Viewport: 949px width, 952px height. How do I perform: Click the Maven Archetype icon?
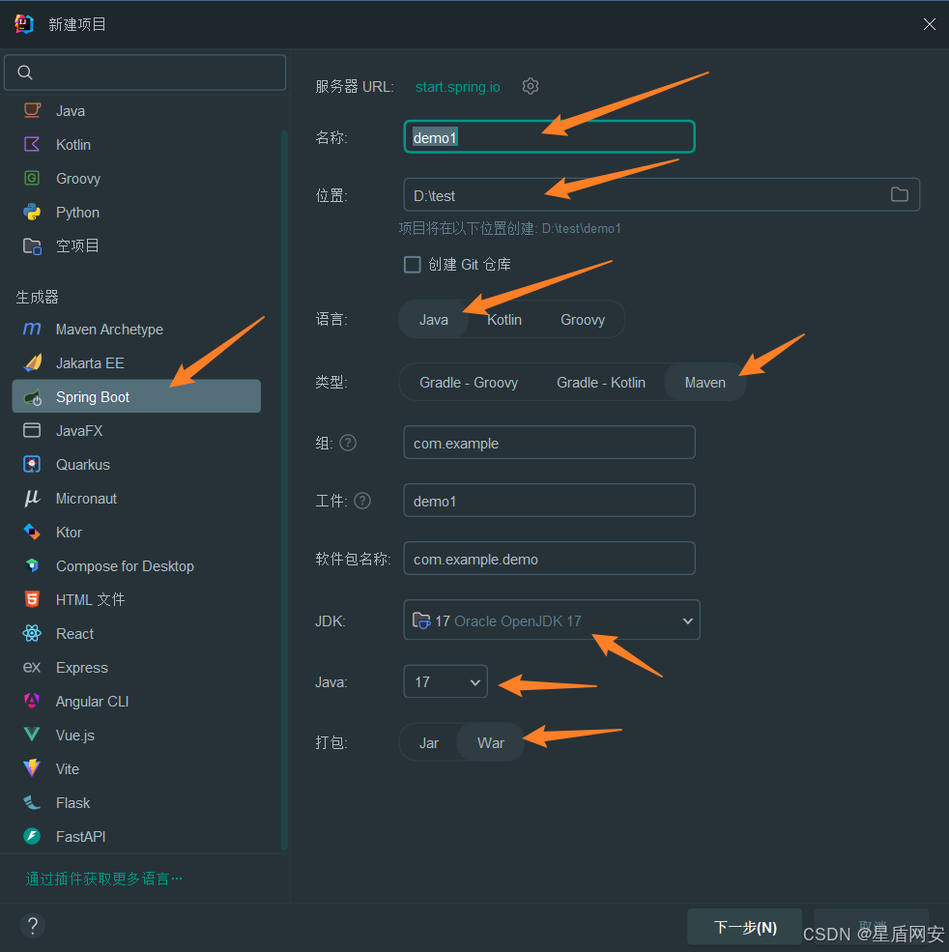tap(32, 329)
